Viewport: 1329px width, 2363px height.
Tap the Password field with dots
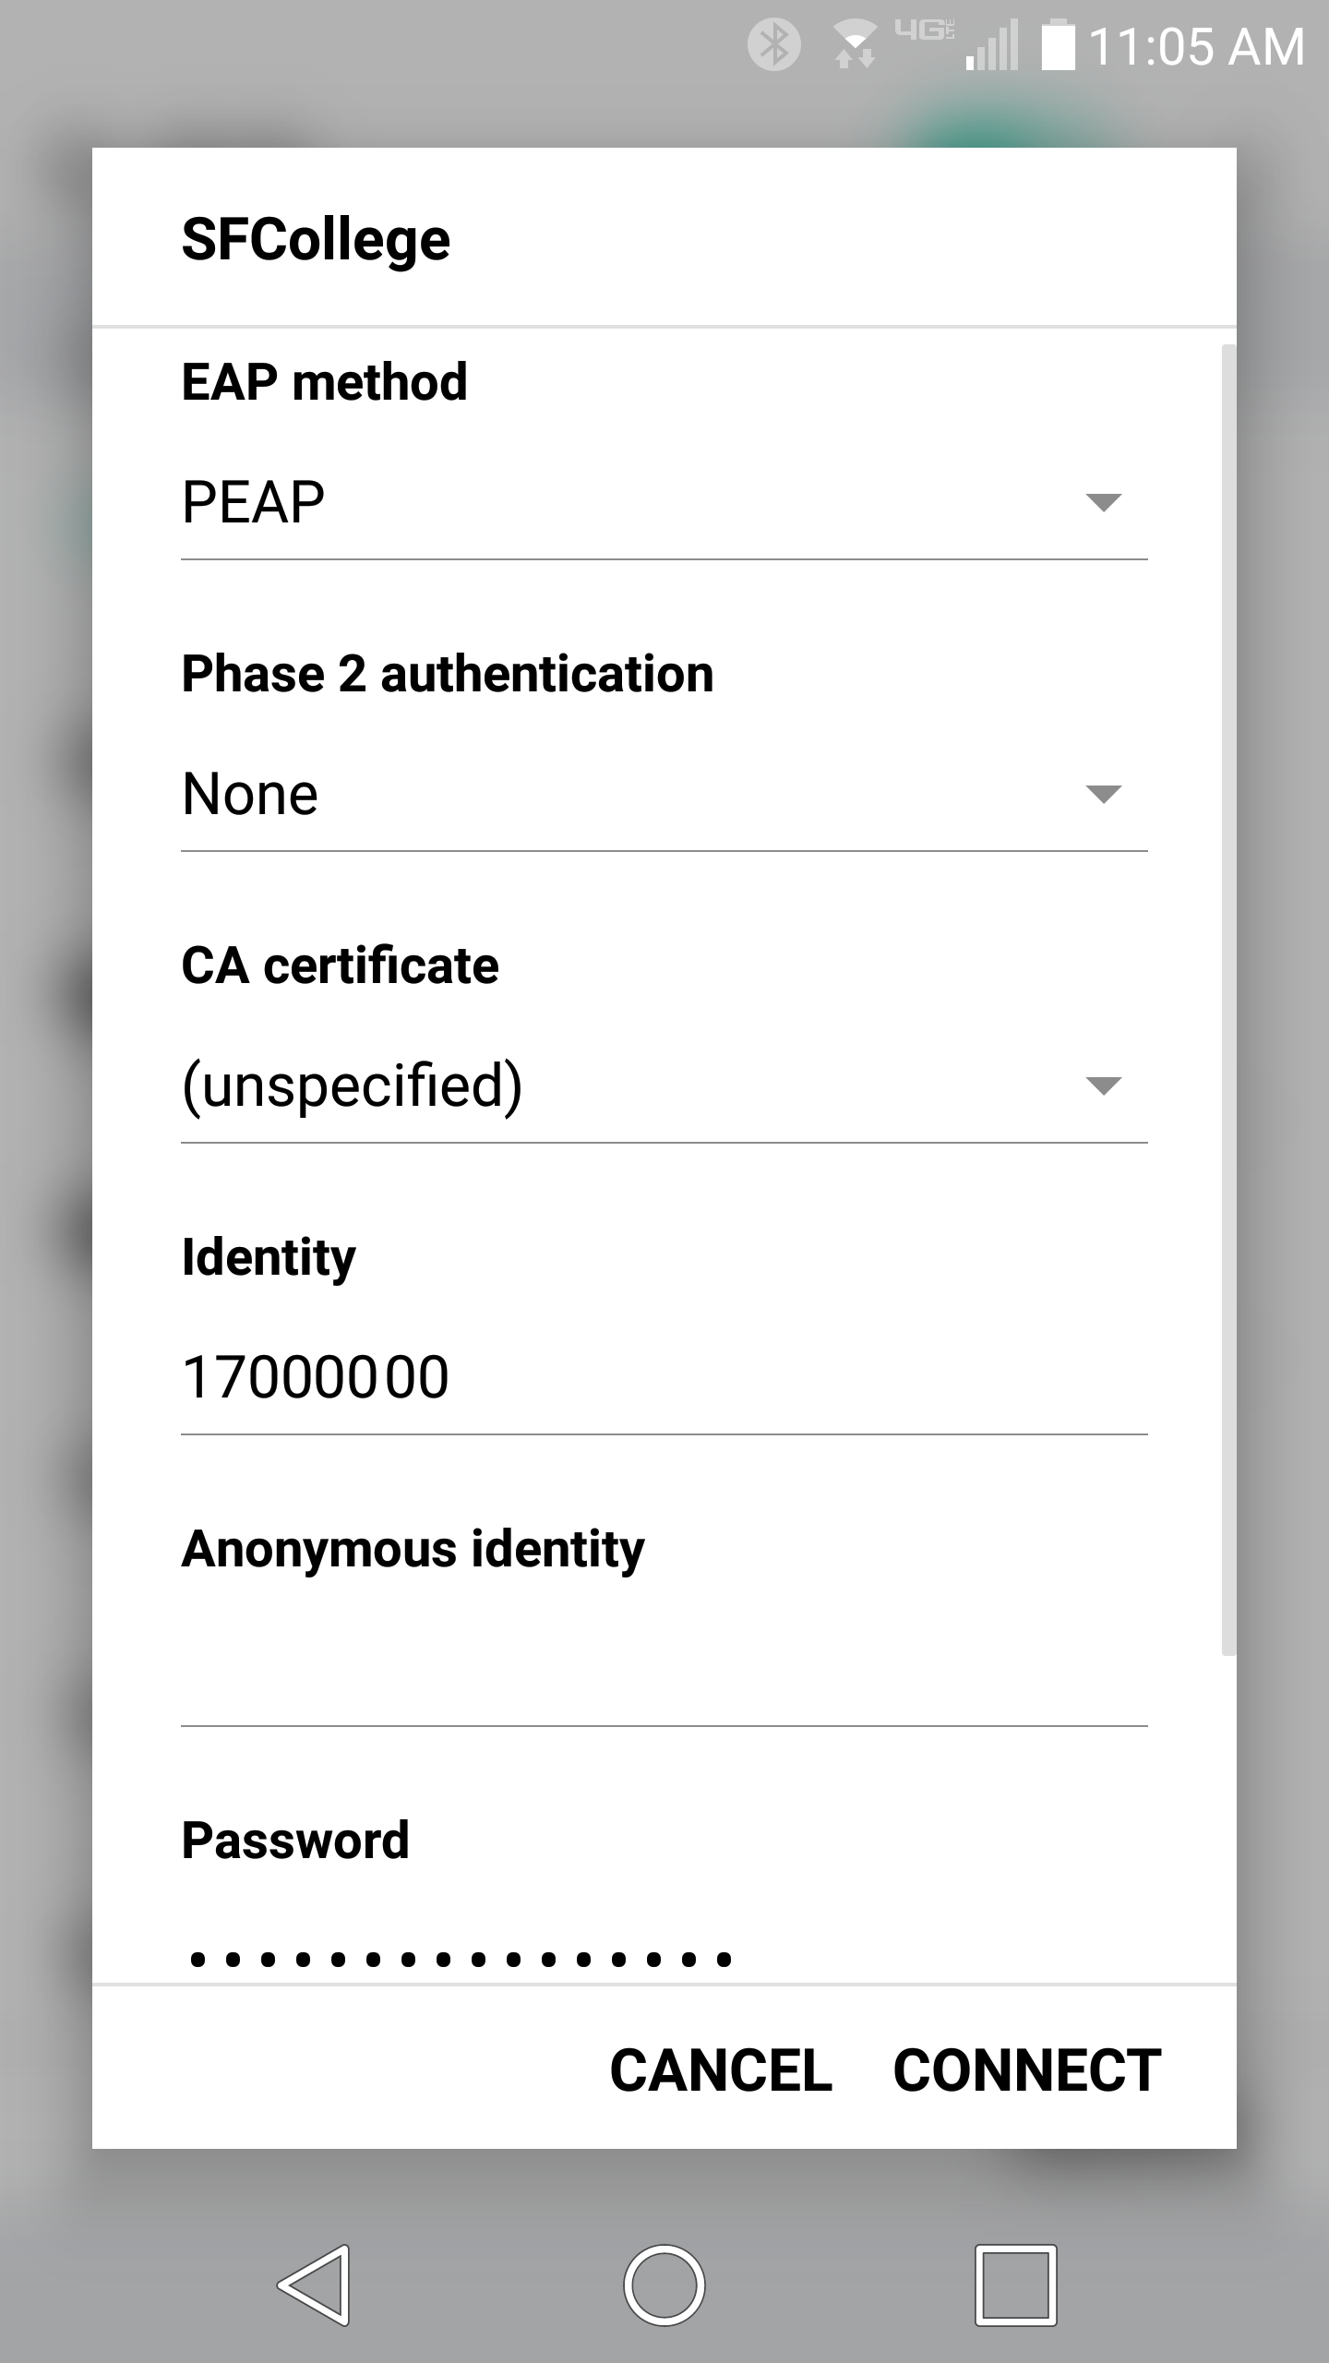[663, 1957]
